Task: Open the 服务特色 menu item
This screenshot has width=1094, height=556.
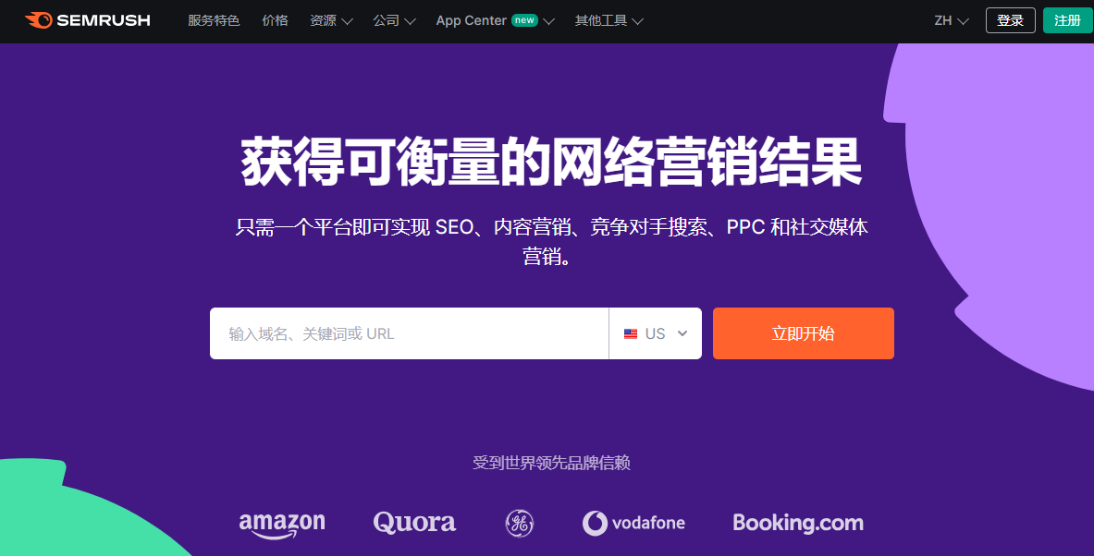Action: pos(214,21)
